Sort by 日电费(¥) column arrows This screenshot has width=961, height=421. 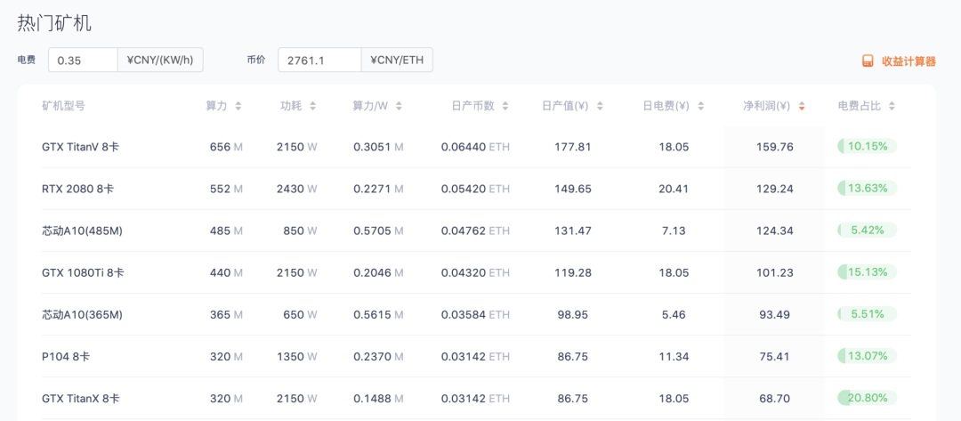[700, 106]
